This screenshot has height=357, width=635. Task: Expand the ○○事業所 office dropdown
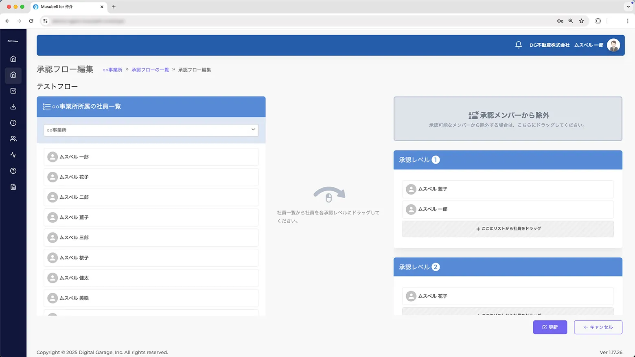(151, 130)
